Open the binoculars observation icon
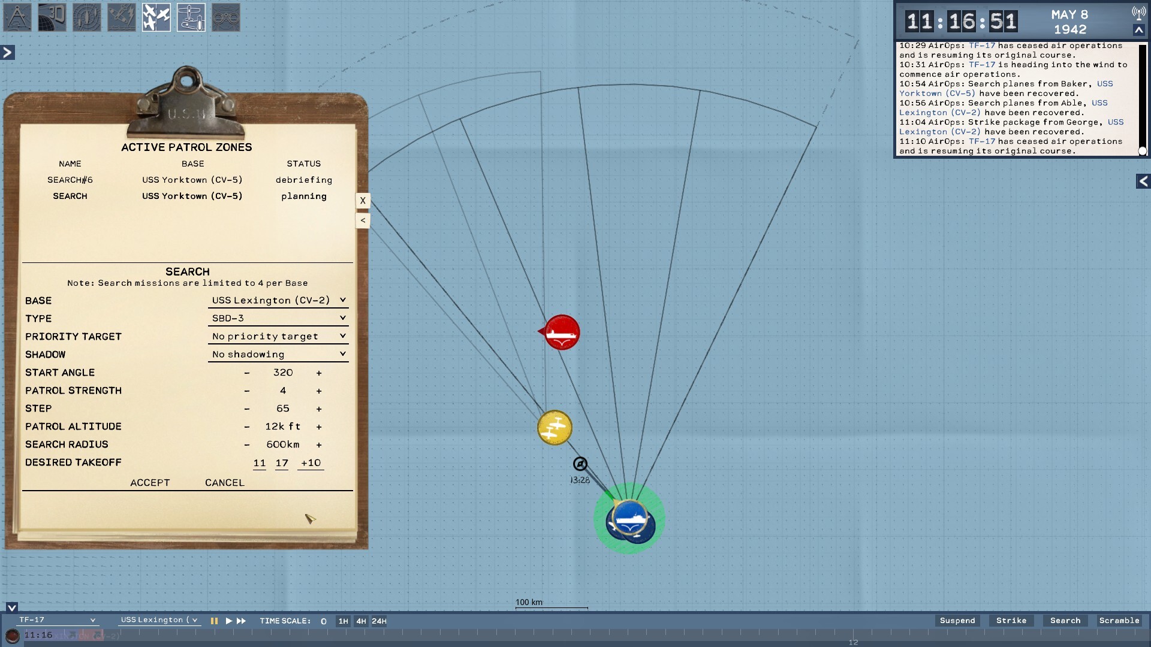This screenshot has height=647, width=1151. click(x=226, y=17)
